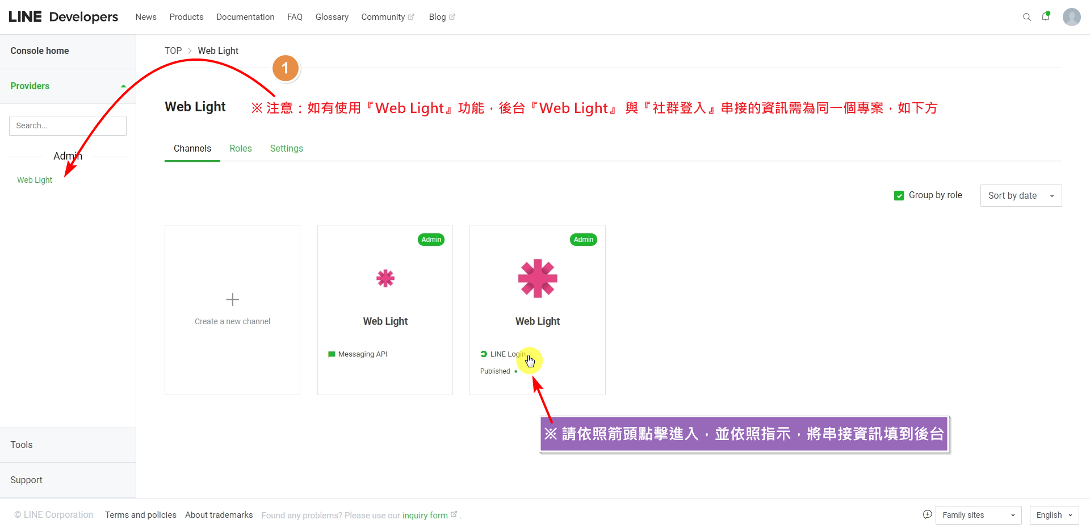
Task: Select Web Light provider in sidebar
Action: point(35,180)
